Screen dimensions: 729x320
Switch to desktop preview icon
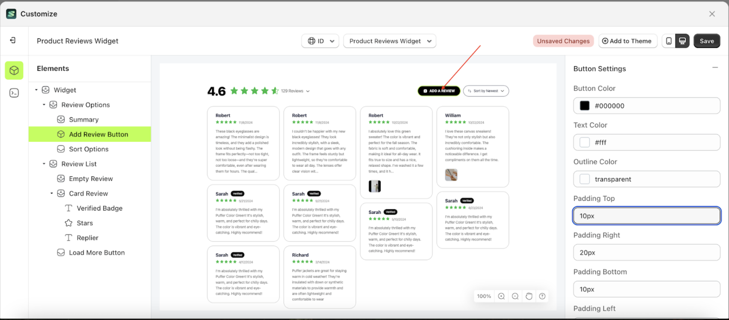tap(682, 41)
